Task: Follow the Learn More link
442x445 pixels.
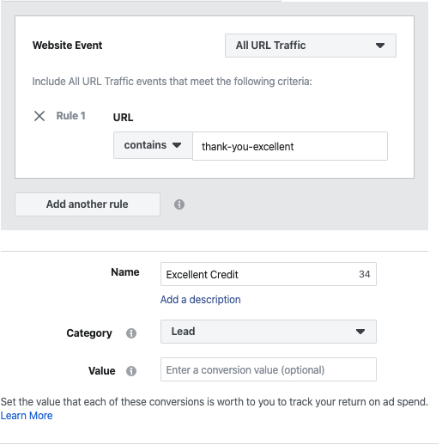Action: [x=27, y=416]
